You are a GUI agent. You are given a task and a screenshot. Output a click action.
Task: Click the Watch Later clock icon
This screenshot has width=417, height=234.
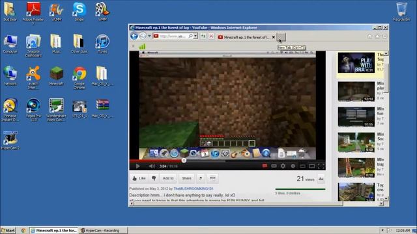(293, 166)
